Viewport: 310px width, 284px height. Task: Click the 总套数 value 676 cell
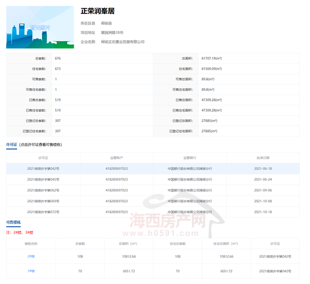[58, 58]
